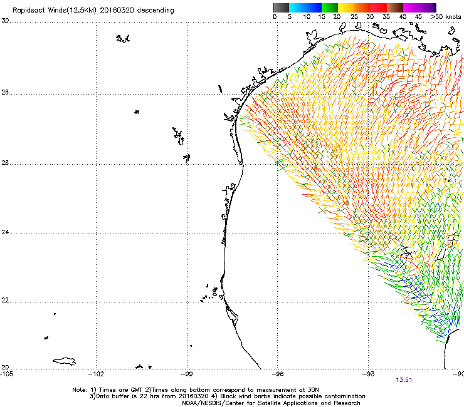Click the -99 longitude axis label
464x407 pixels.
pyautogui.click(x=187, y=374)
